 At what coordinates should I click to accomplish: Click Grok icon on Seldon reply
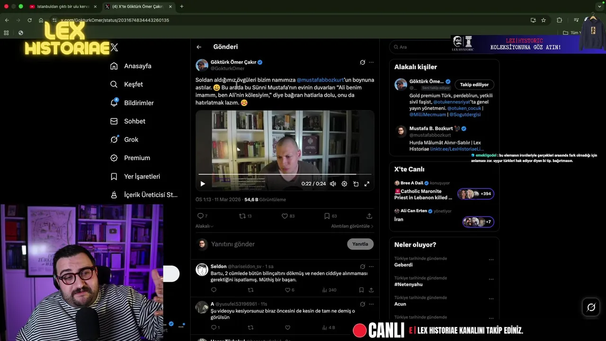click(363, 267)
